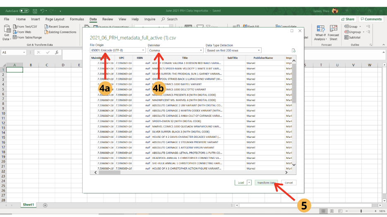Expand the Name Box dropdown
The width and height of the screenshot is (387, 217).
(24, 52)
